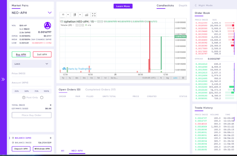237x156 pixels.
Task: Set chart range to 1y
Action: (70, 78)
